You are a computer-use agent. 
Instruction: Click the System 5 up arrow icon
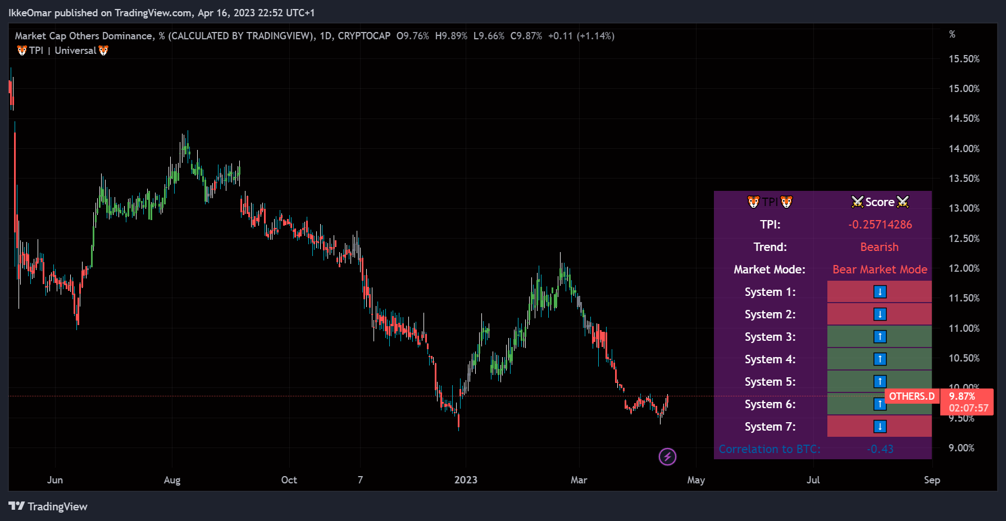click(880, 382)
